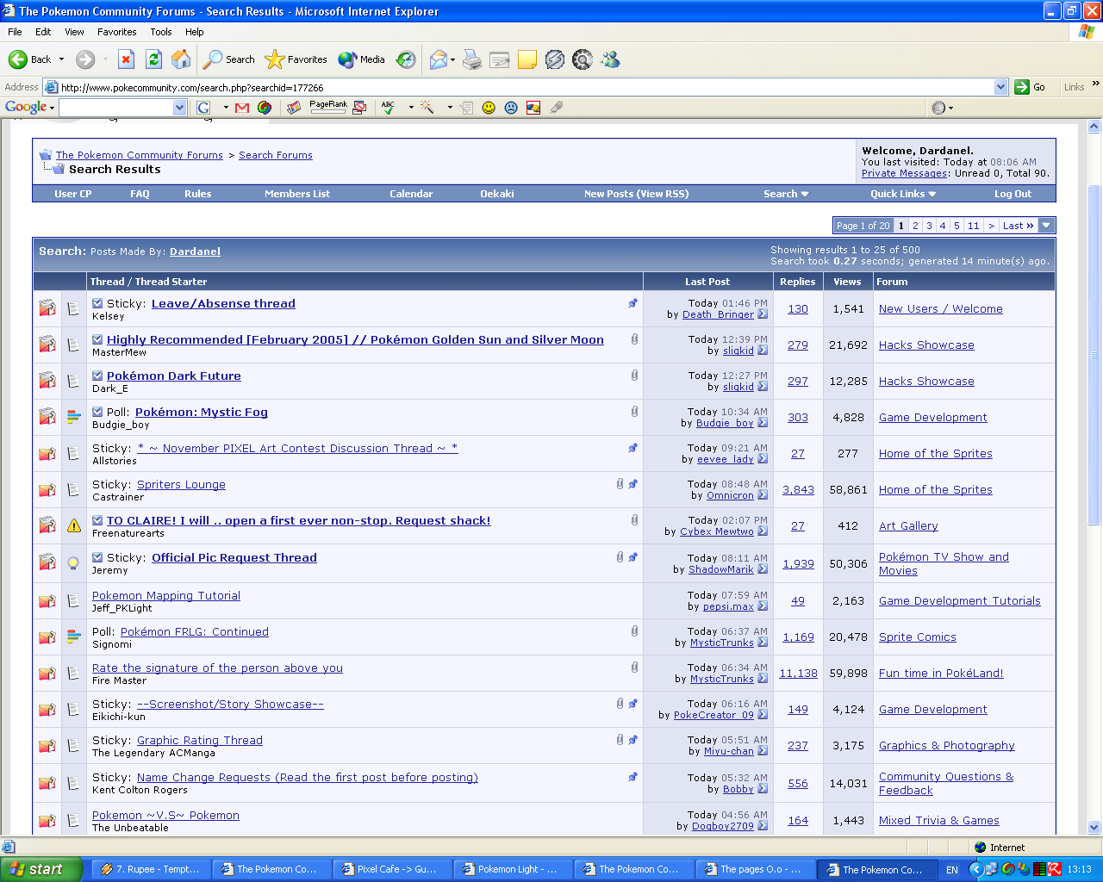Click the spell check ABC icon
1103x882 pixels.
(389, 107)
